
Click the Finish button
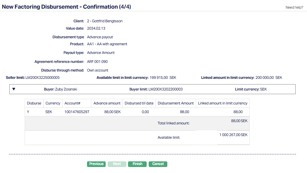[137, 164]
